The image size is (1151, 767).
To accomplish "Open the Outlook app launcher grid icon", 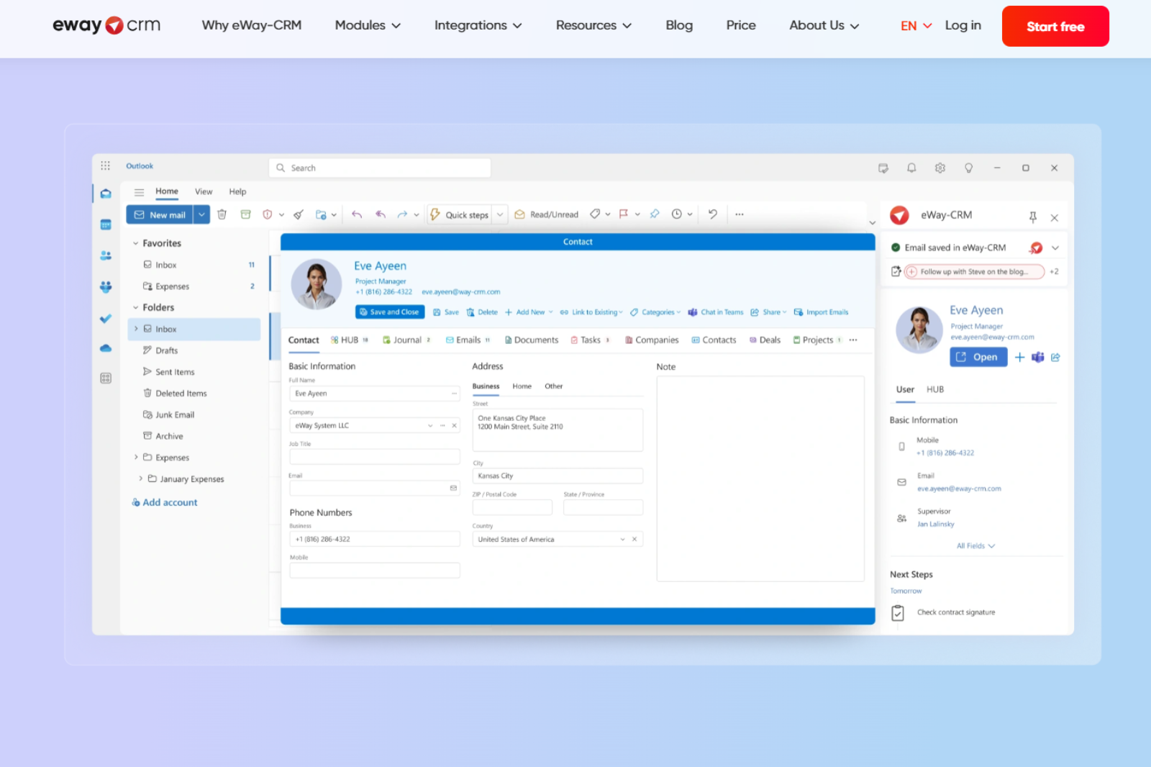I will tap(105, 165).
